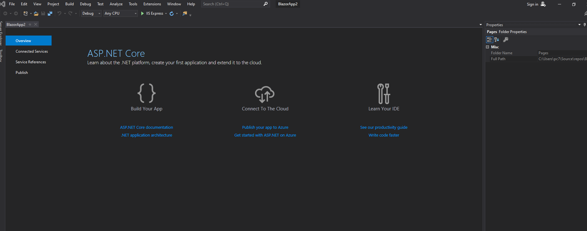The width and height of the screenshot is (587, 231).
Task: Collapse the Misc property category
Action: pos(487,47)
